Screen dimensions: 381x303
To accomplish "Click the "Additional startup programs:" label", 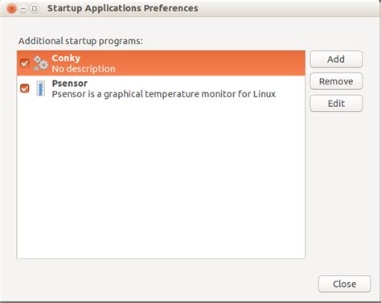I will 80,41.
